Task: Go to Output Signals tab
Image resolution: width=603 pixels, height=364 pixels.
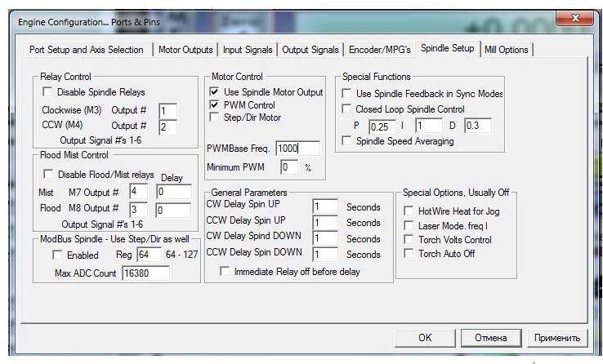Action: click(310, 50)
